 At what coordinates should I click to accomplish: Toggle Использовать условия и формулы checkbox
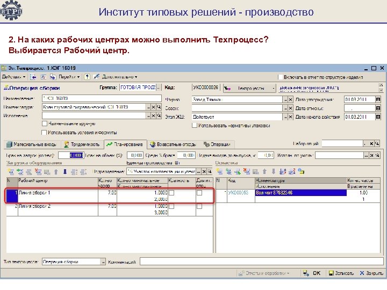pyautogui.click(x=44, y=133)
